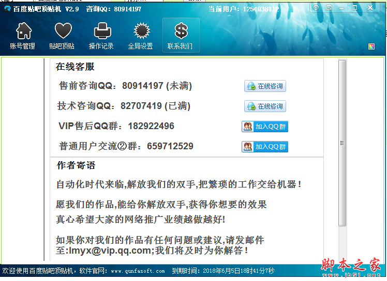Click 在线咨询 for 技术咨询QQ 82707419
387x281 pixels.
point(265,106)
